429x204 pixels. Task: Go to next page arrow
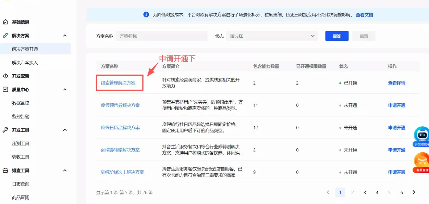pos(414,193)
